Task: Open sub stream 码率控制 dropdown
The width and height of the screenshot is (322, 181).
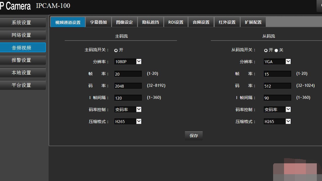Action: (277, 109)
